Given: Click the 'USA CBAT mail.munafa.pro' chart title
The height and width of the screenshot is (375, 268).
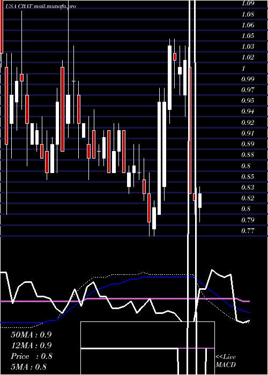Looking at the screenshot, I should [x=40, y=6].
